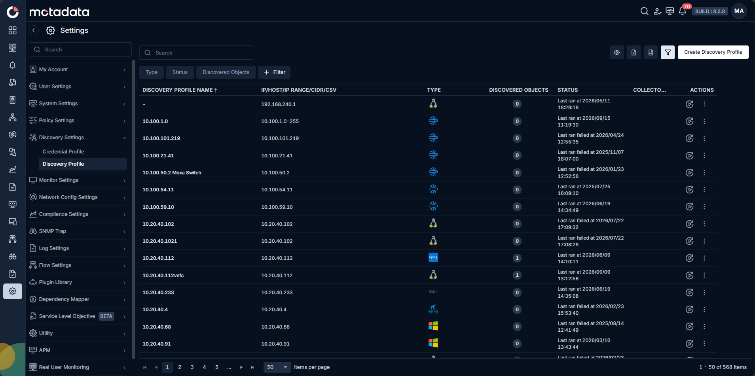Viewport: 755px width, 376px height.
Task: Expand Policy Settings section
Action: (78, 121)
